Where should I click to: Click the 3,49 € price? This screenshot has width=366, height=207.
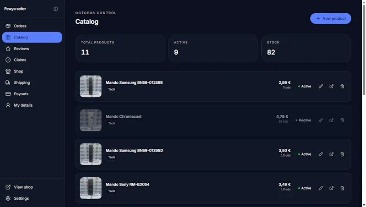coord(285,185)
